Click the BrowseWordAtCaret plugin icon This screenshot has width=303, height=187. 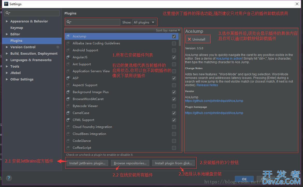click(68, 99)
